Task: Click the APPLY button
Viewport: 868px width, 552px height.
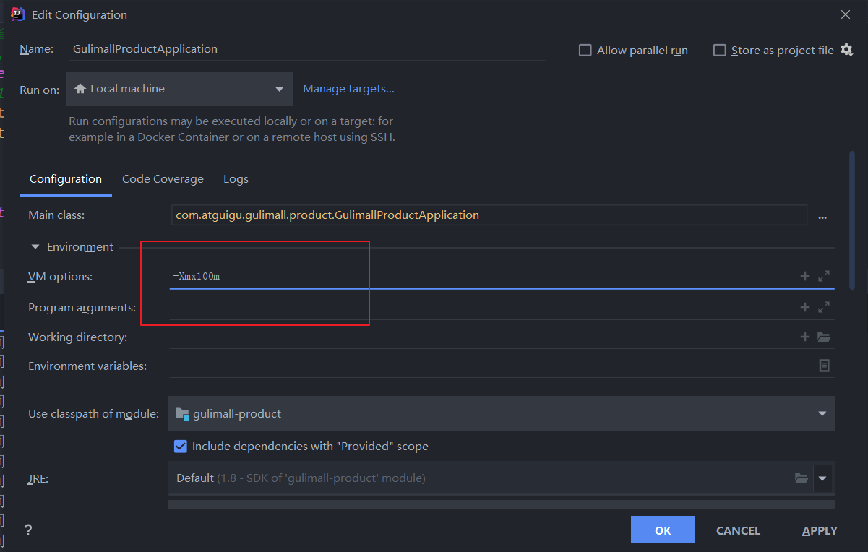Action: [820, 530]
